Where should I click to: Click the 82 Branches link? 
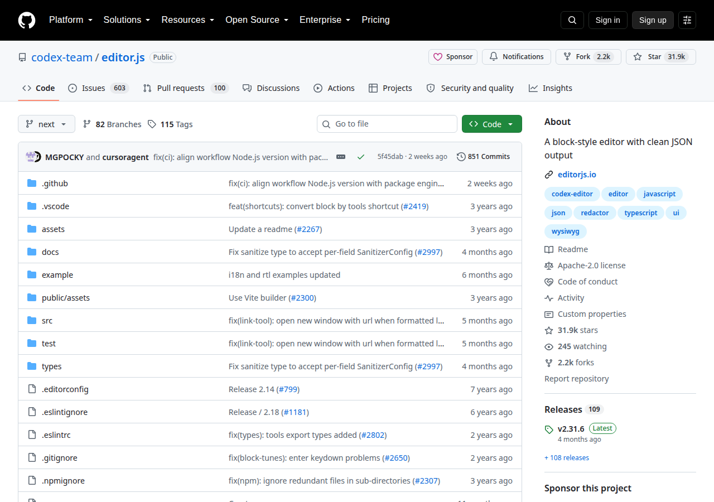112,124
